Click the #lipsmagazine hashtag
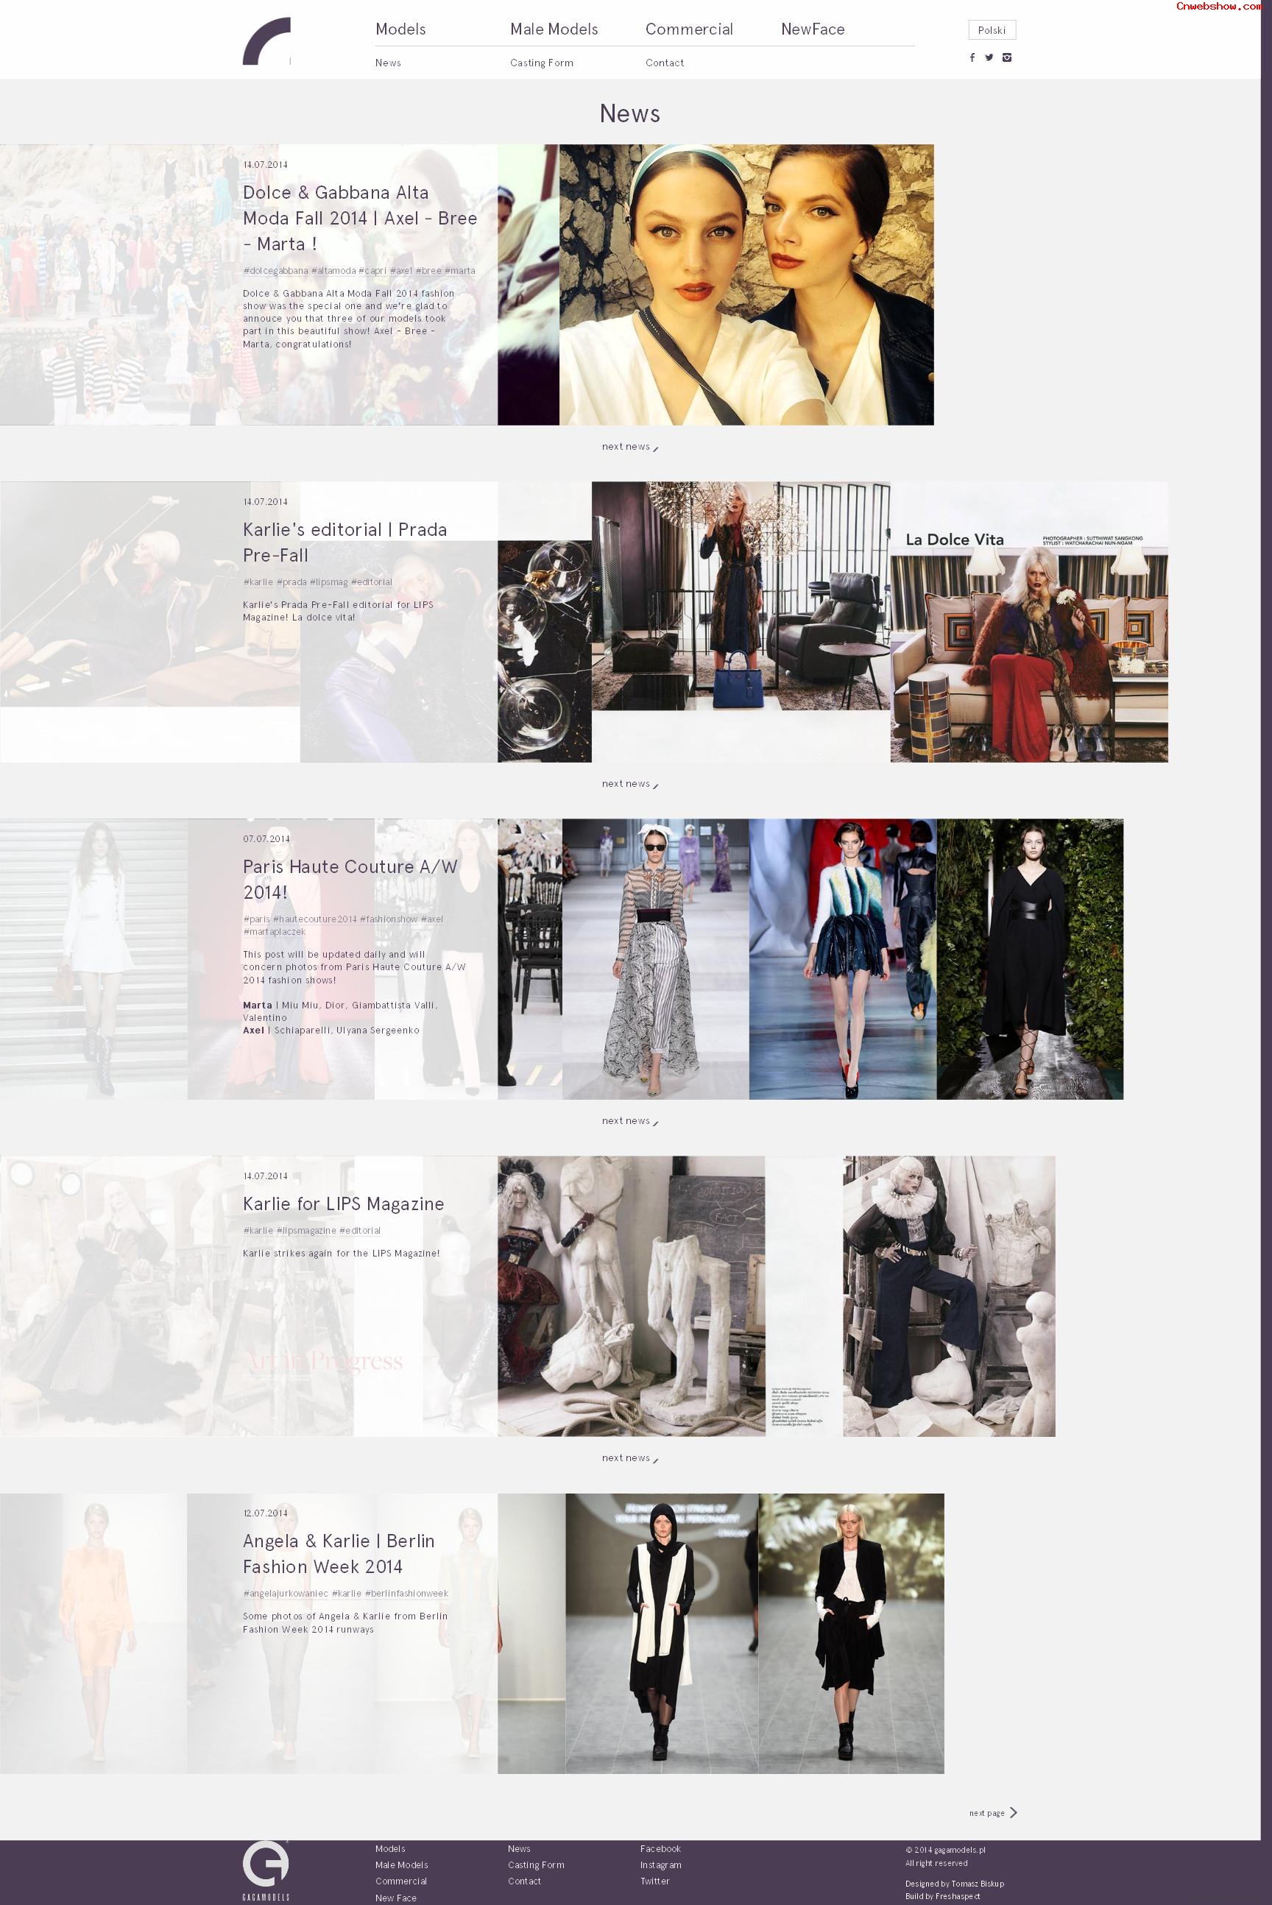Screen dimensions: 1272x1905 (305, 1231)
